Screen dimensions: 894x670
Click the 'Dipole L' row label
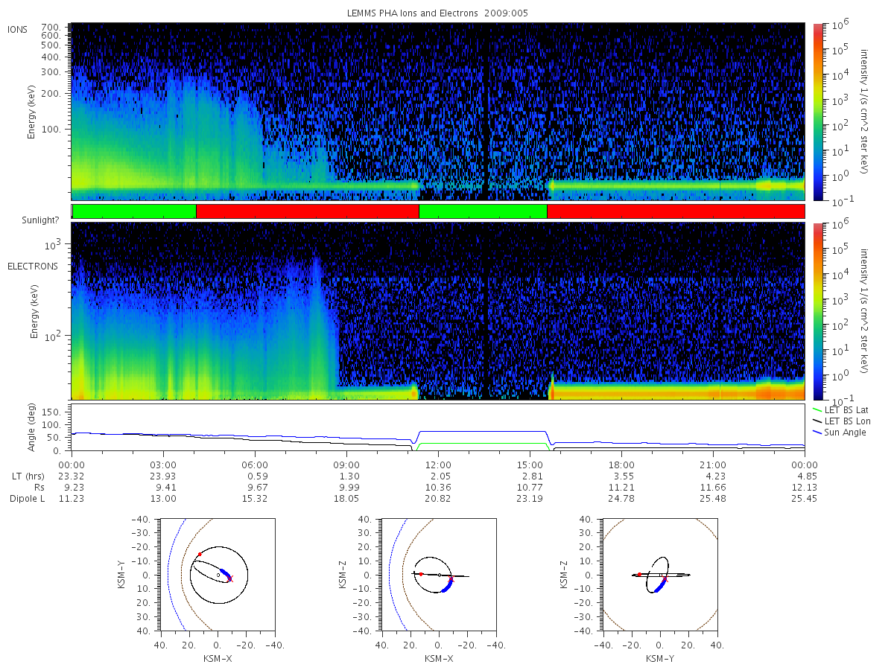pos(28,499)
